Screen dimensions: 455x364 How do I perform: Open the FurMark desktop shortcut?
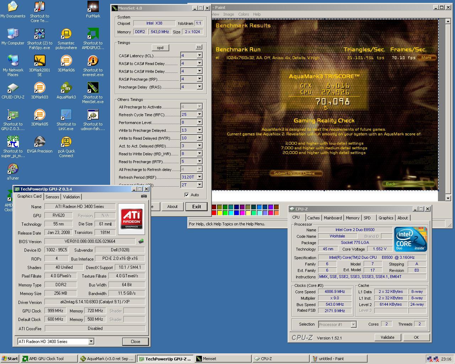point(93,10)
